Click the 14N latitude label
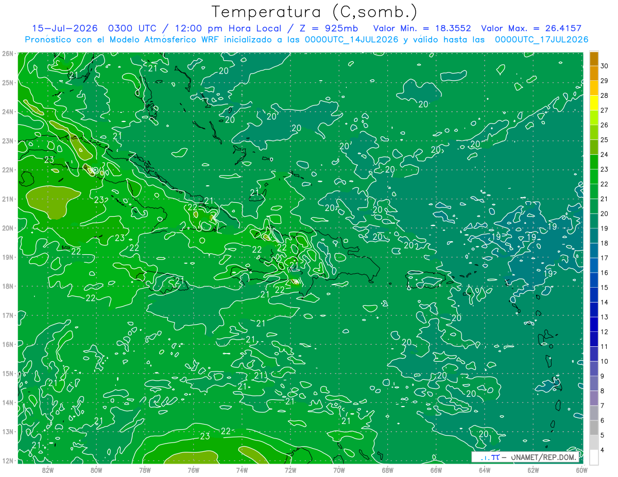 7,402
